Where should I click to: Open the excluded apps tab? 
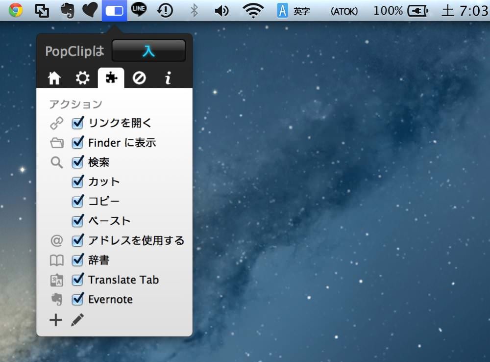coord(139,78)
